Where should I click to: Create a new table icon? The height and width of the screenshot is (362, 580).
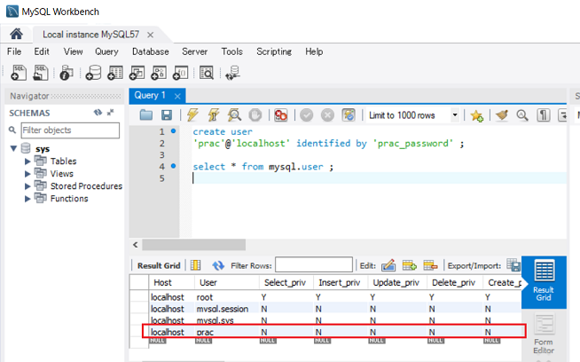[115, 73]
